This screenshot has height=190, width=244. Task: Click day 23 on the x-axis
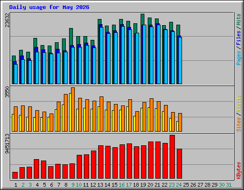click(x=172, y=185)
